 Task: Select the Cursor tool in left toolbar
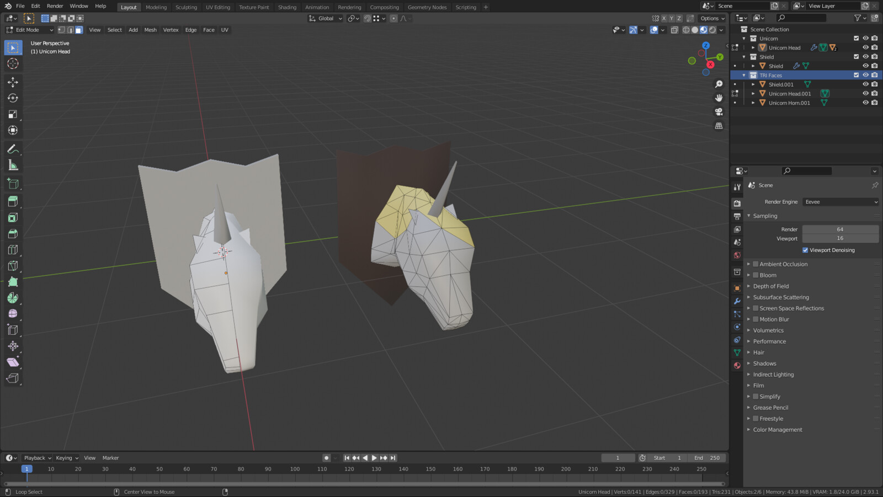[13, 64]
